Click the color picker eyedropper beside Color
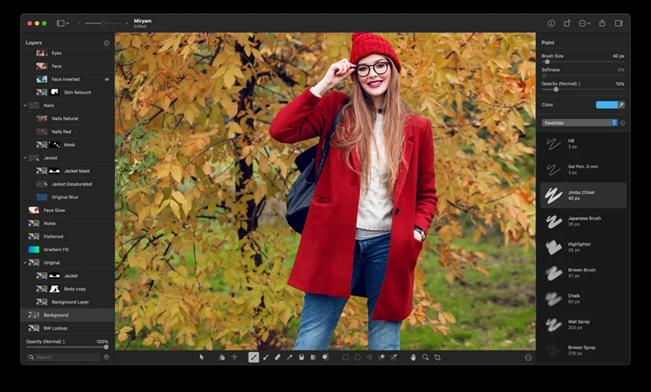Image resolution: width=651 pixels, height=392 pixels. tap(621, 105)
